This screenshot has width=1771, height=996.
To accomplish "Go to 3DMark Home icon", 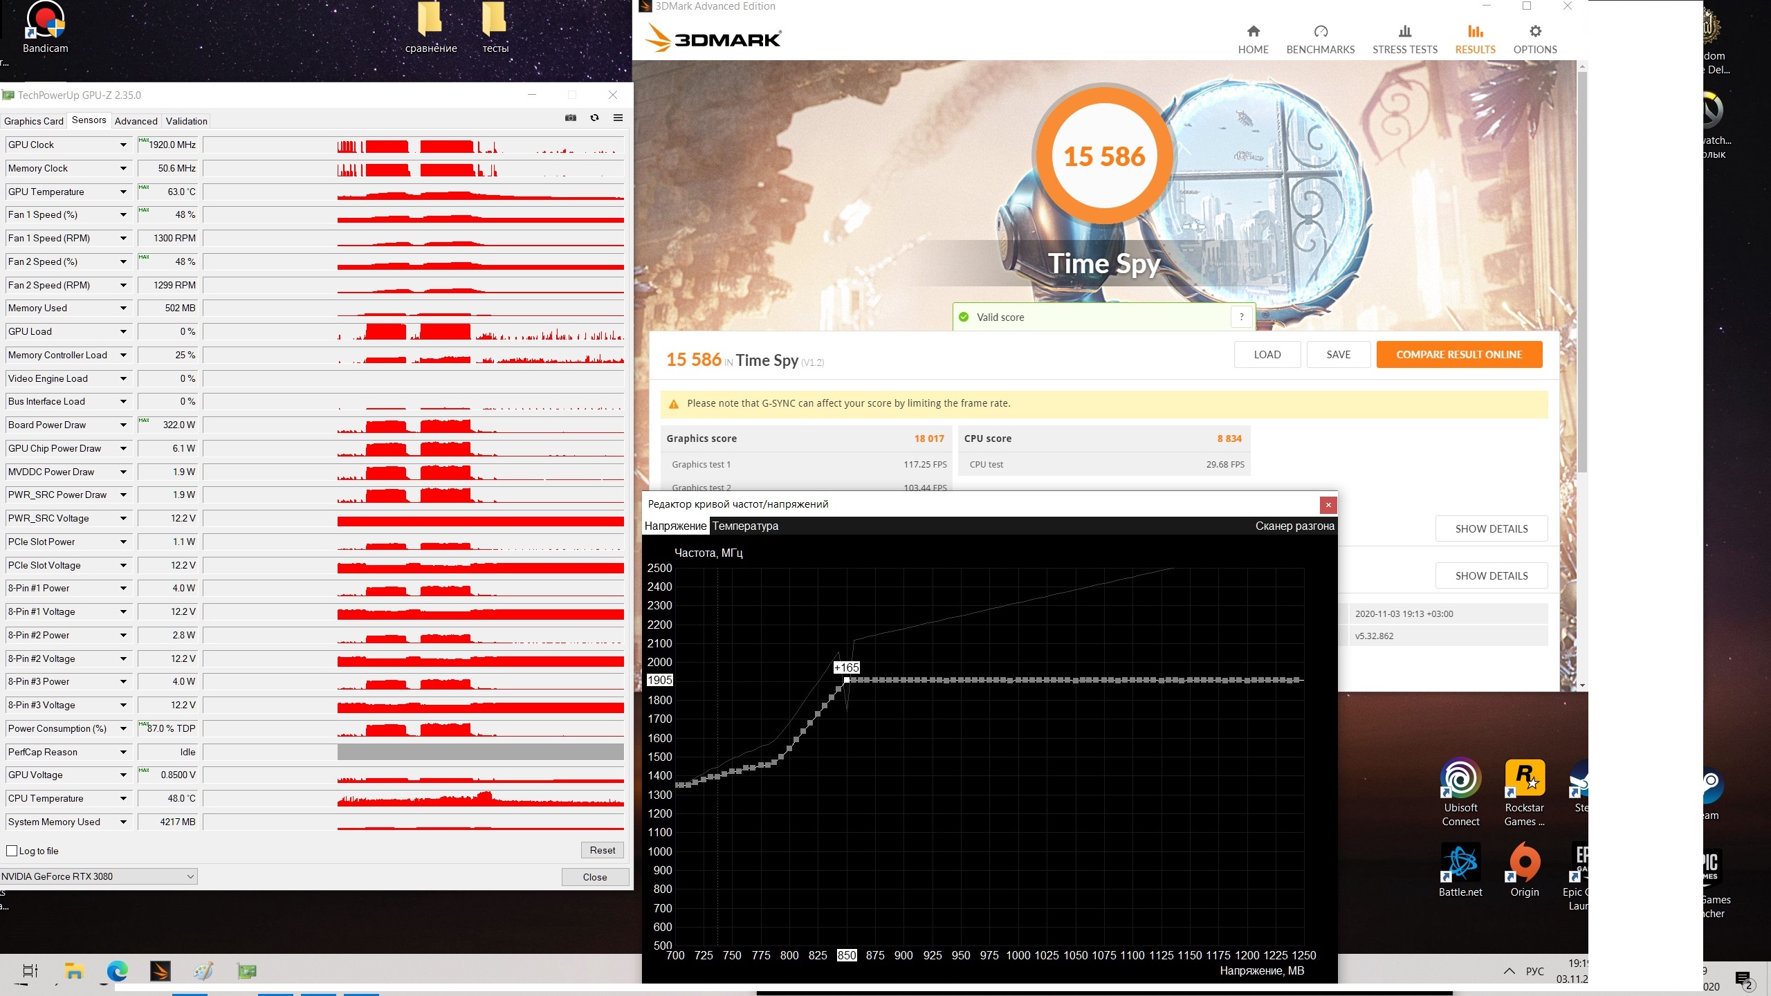I will (1253, 32).
